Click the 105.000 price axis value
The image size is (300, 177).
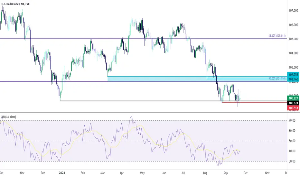click(x=293, y=39)
